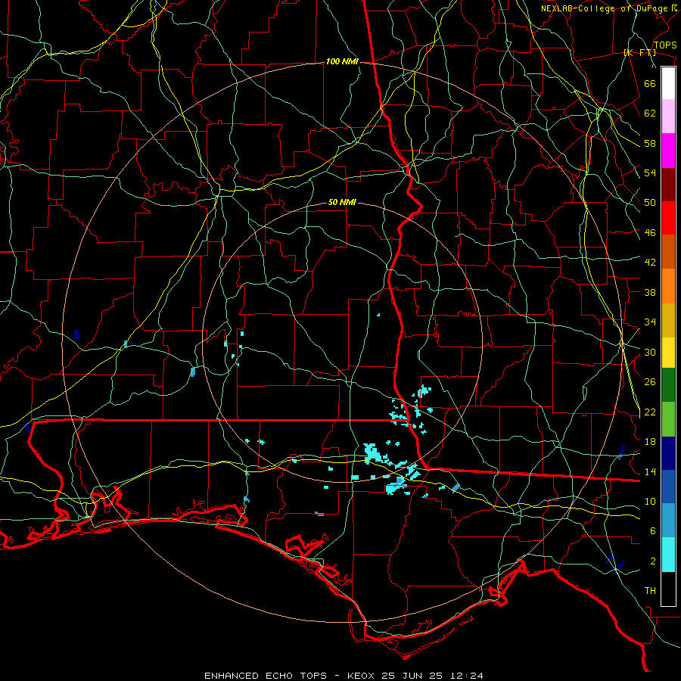The width and height of the screenshot is (681, 681).
Task: Click the '[K FT]' units label
Action: [x=639, y=53]
